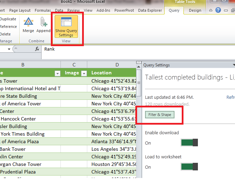235x179 pixels.
Task: Select the 'Bank Tower' cell
Action: point(30,149)
